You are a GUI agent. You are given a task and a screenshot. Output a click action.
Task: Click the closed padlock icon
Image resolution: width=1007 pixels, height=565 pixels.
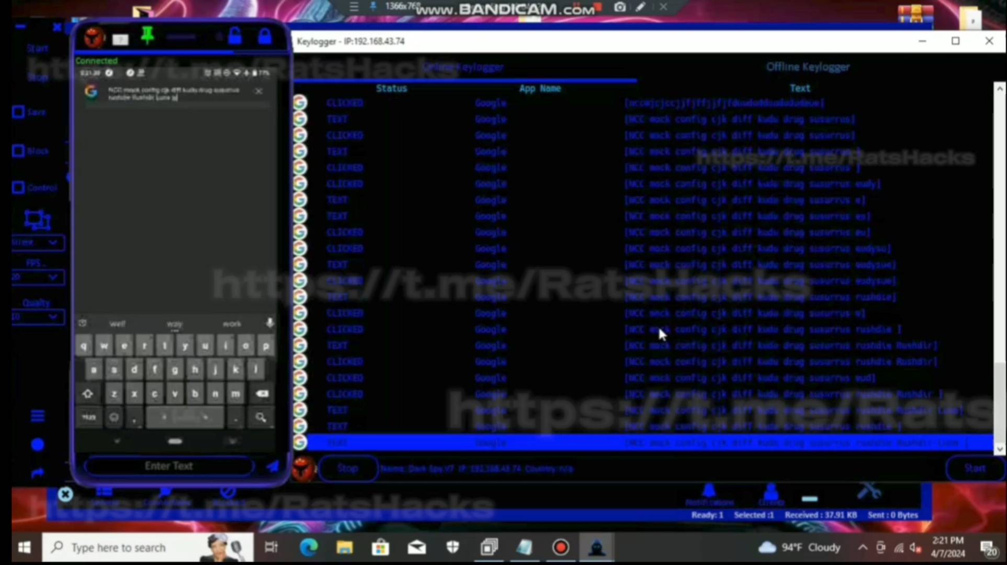click(265, 37)
